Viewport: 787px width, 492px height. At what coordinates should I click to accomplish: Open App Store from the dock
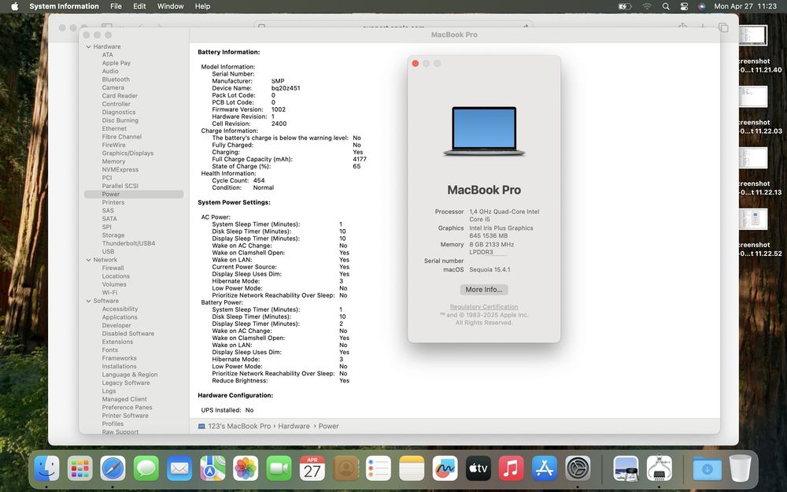544,468
